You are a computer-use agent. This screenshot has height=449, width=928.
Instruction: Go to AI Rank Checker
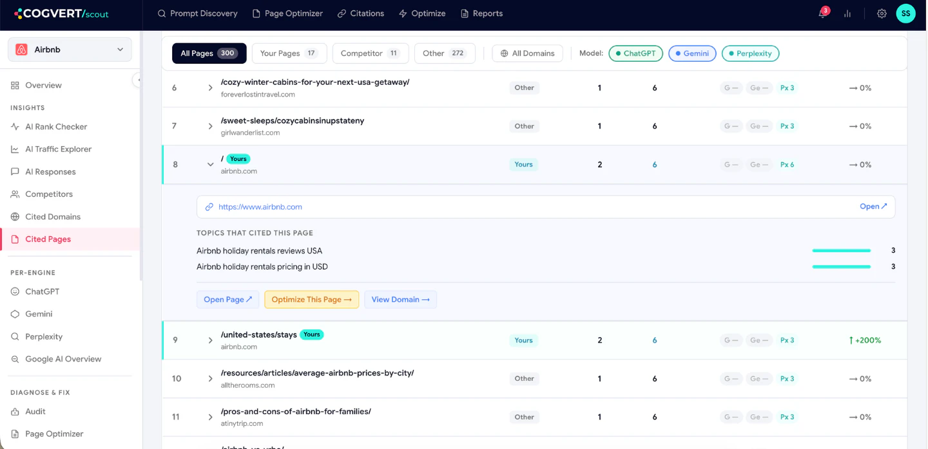[56, 127]
